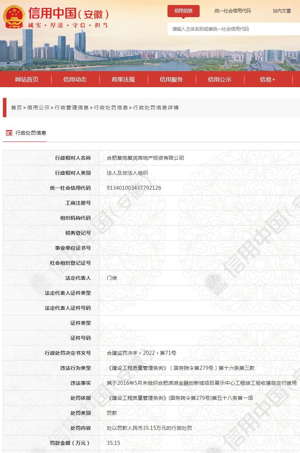Click the 社会组织登记证号 label
This screenshot has height=453, width=300.
(x=70, y=263)
